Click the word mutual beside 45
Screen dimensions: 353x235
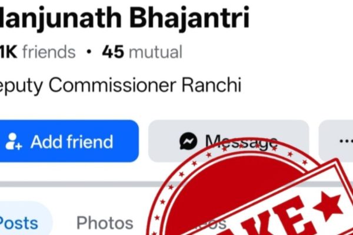(155, 52)
